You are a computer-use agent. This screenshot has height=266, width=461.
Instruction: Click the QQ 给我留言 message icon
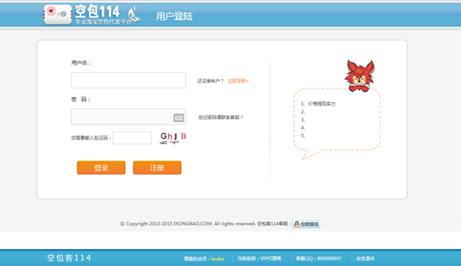tap(306, 224)
